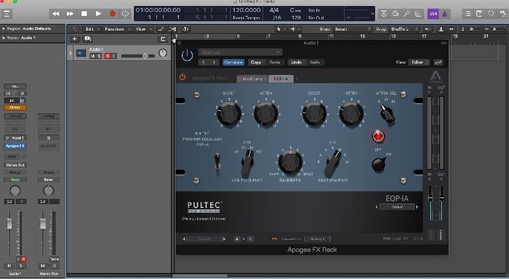The height and width of the screenshot is (279, 509).
Task: Open the Manual preset dropdown in plug-in header
Action: (240, 52)
